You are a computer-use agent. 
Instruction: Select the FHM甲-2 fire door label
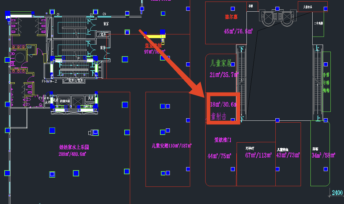tap(50, 81)
